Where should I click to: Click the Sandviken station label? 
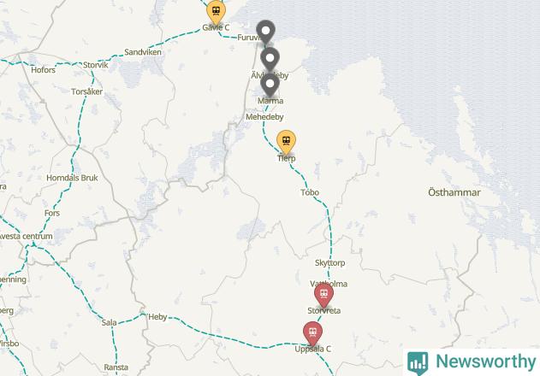pos(143,52)
